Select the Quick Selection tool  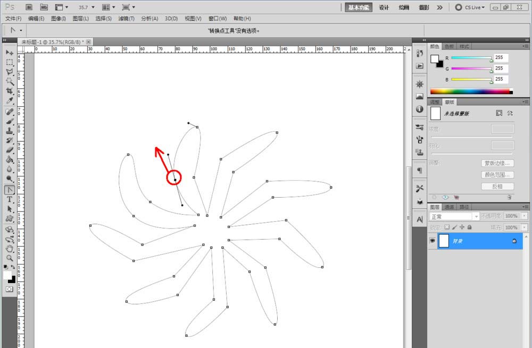[10, 81]
